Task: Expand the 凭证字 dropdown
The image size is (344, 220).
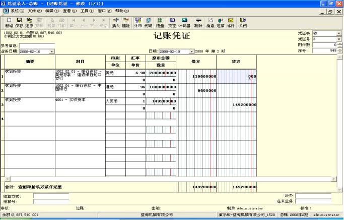Action: [339, 33]
